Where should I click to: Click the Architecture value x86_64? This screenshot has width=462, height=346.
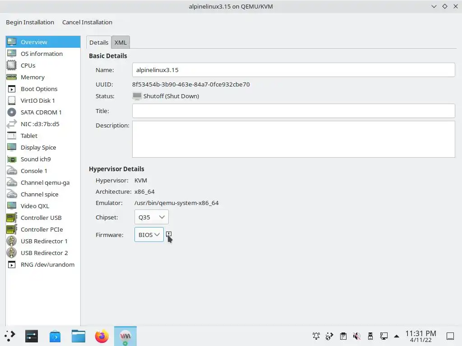144,192
